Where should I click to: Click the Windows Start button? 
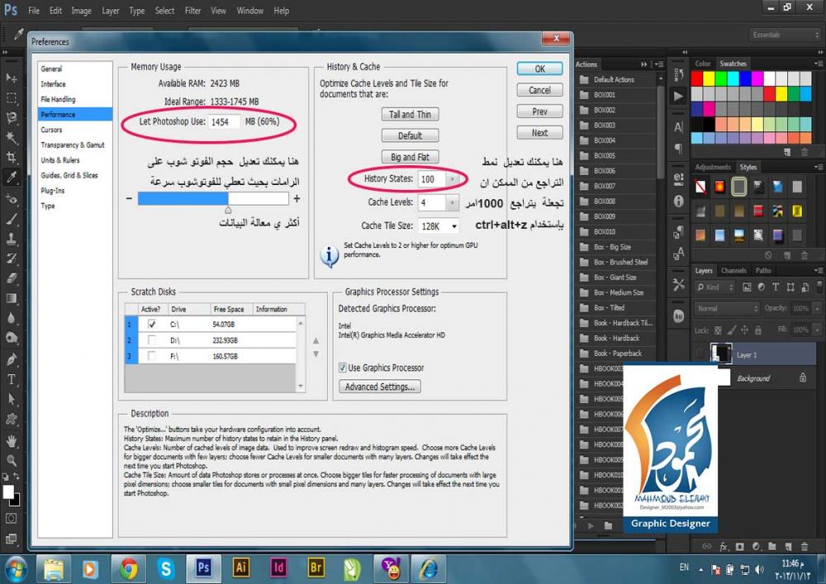click(17, 569)
